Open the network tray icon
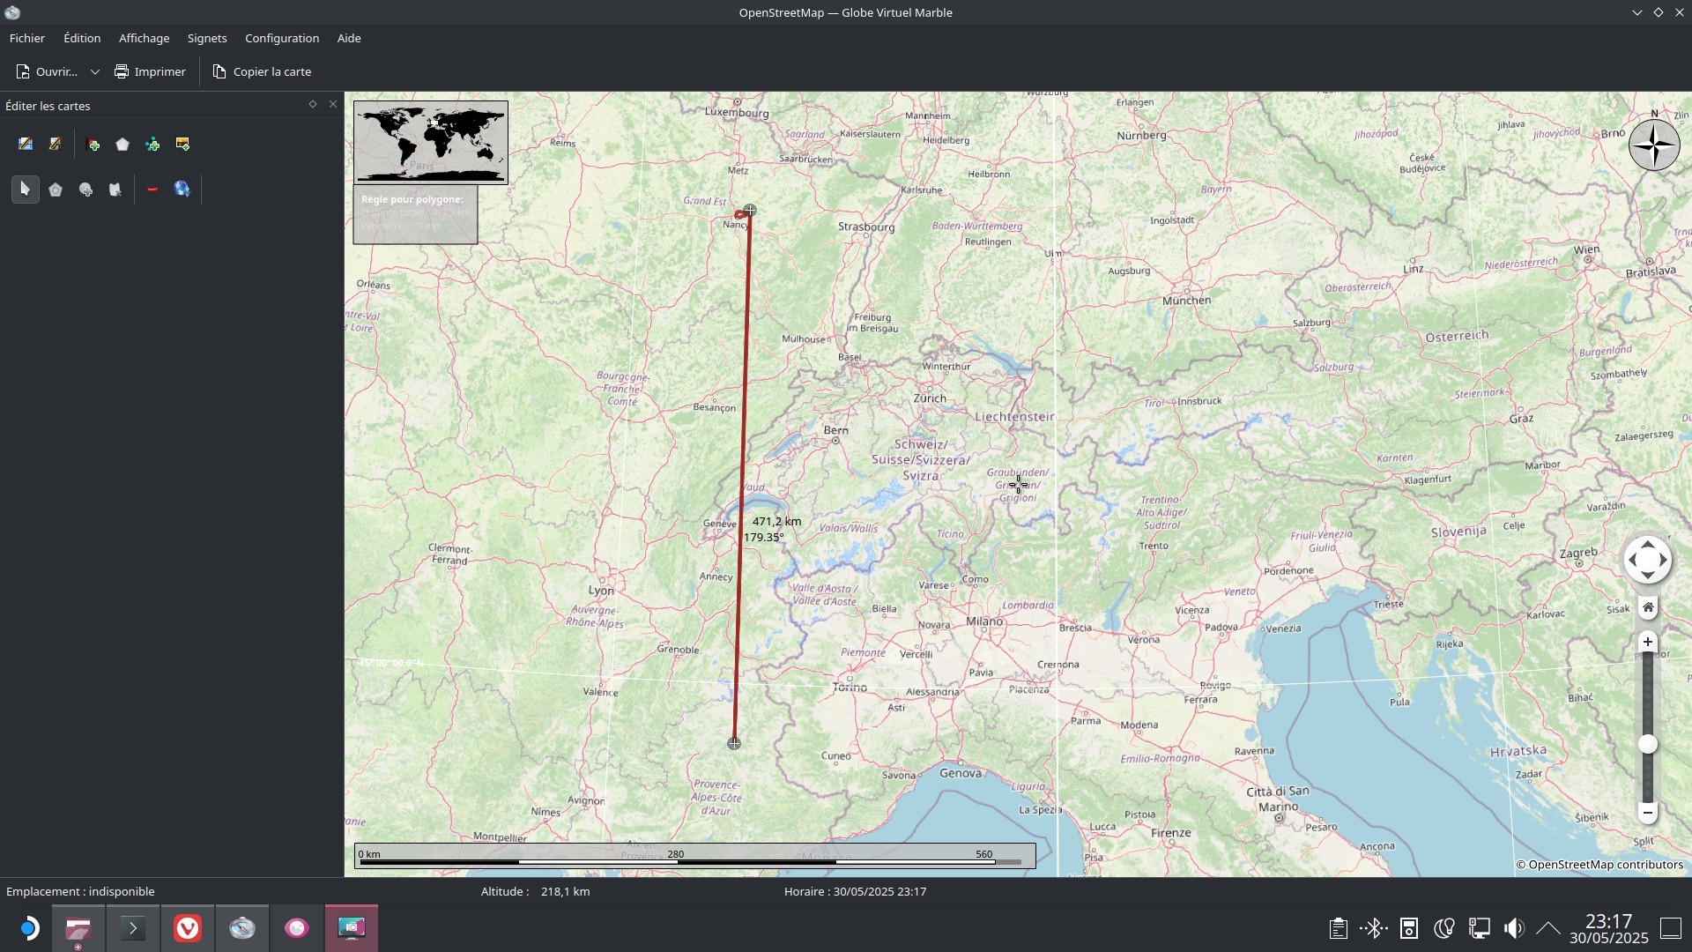 (x=1479, y=928)
